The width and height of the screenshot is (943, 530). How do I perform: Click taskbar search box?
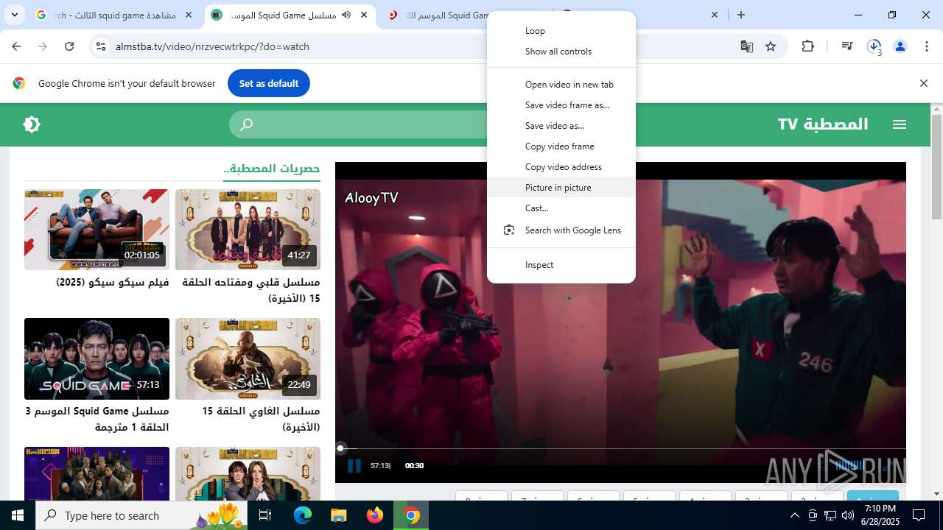click(141, 515)
